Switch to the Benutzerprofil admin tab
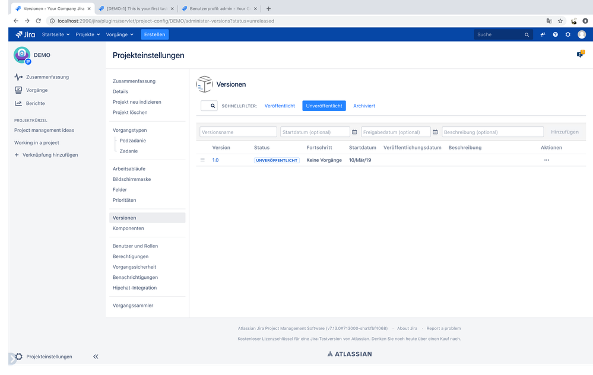The height and width of the screenshot is (375, 593). [x=220, y=9]
